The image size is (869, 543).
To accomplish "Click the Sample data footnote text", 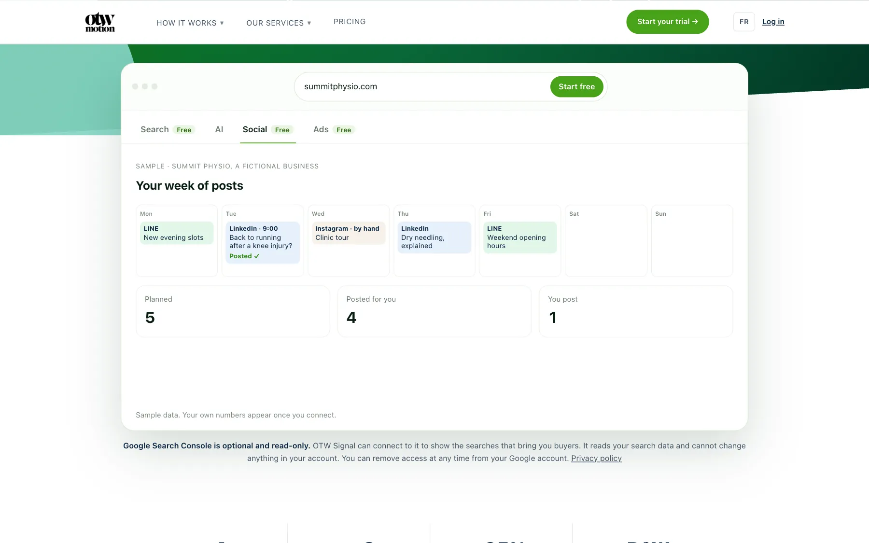I will [x=236, y=415].
